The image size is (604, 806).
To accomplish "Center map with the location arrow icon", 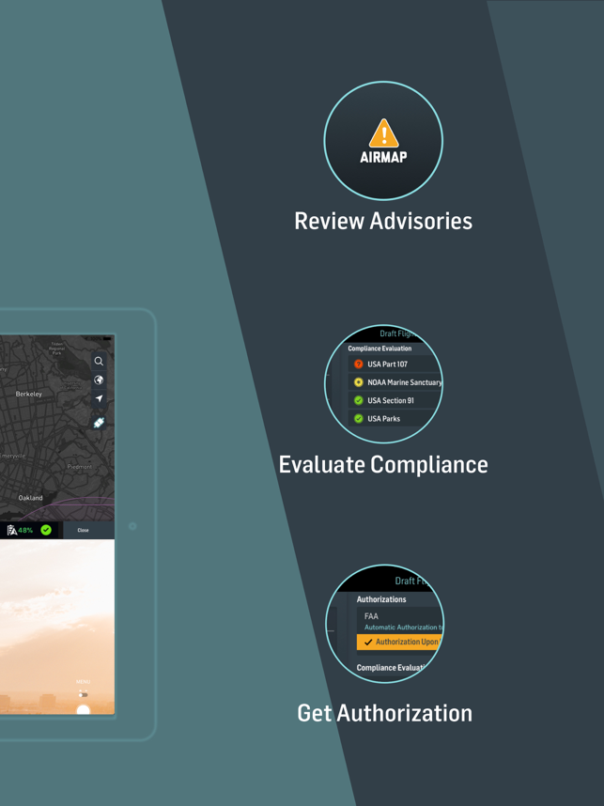I will tap(99, 398).
